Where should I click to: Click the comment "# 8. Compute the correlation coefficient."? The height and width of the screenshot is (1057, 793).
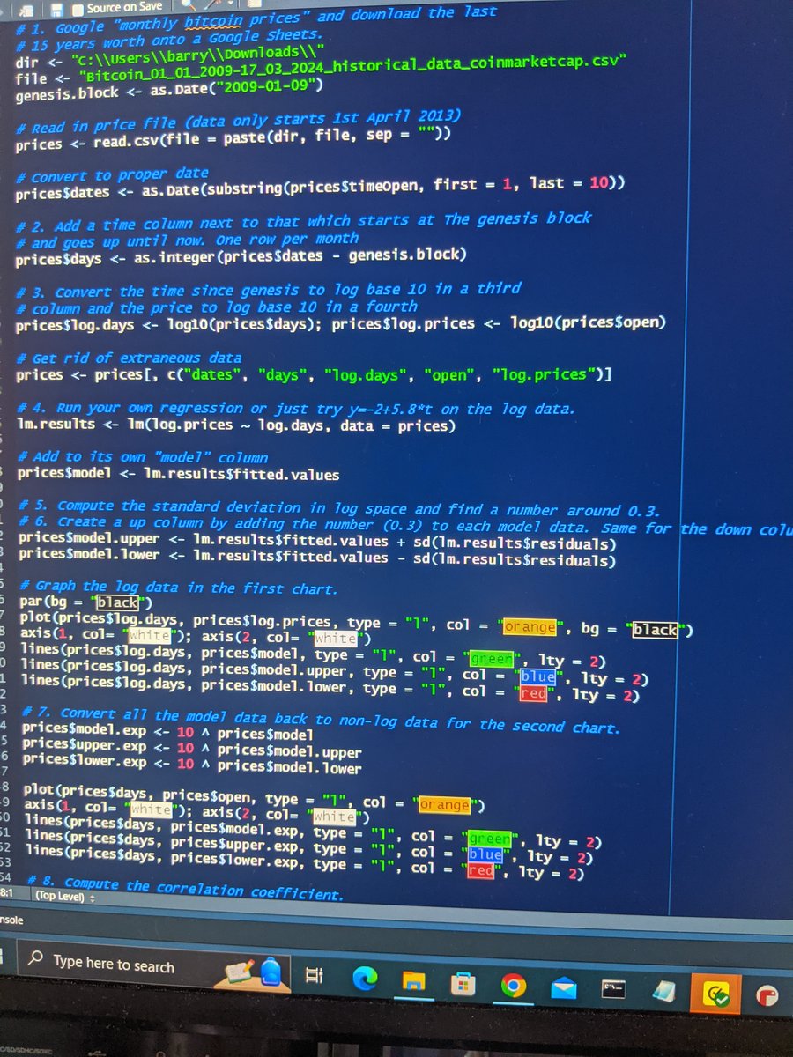point(186,888)
